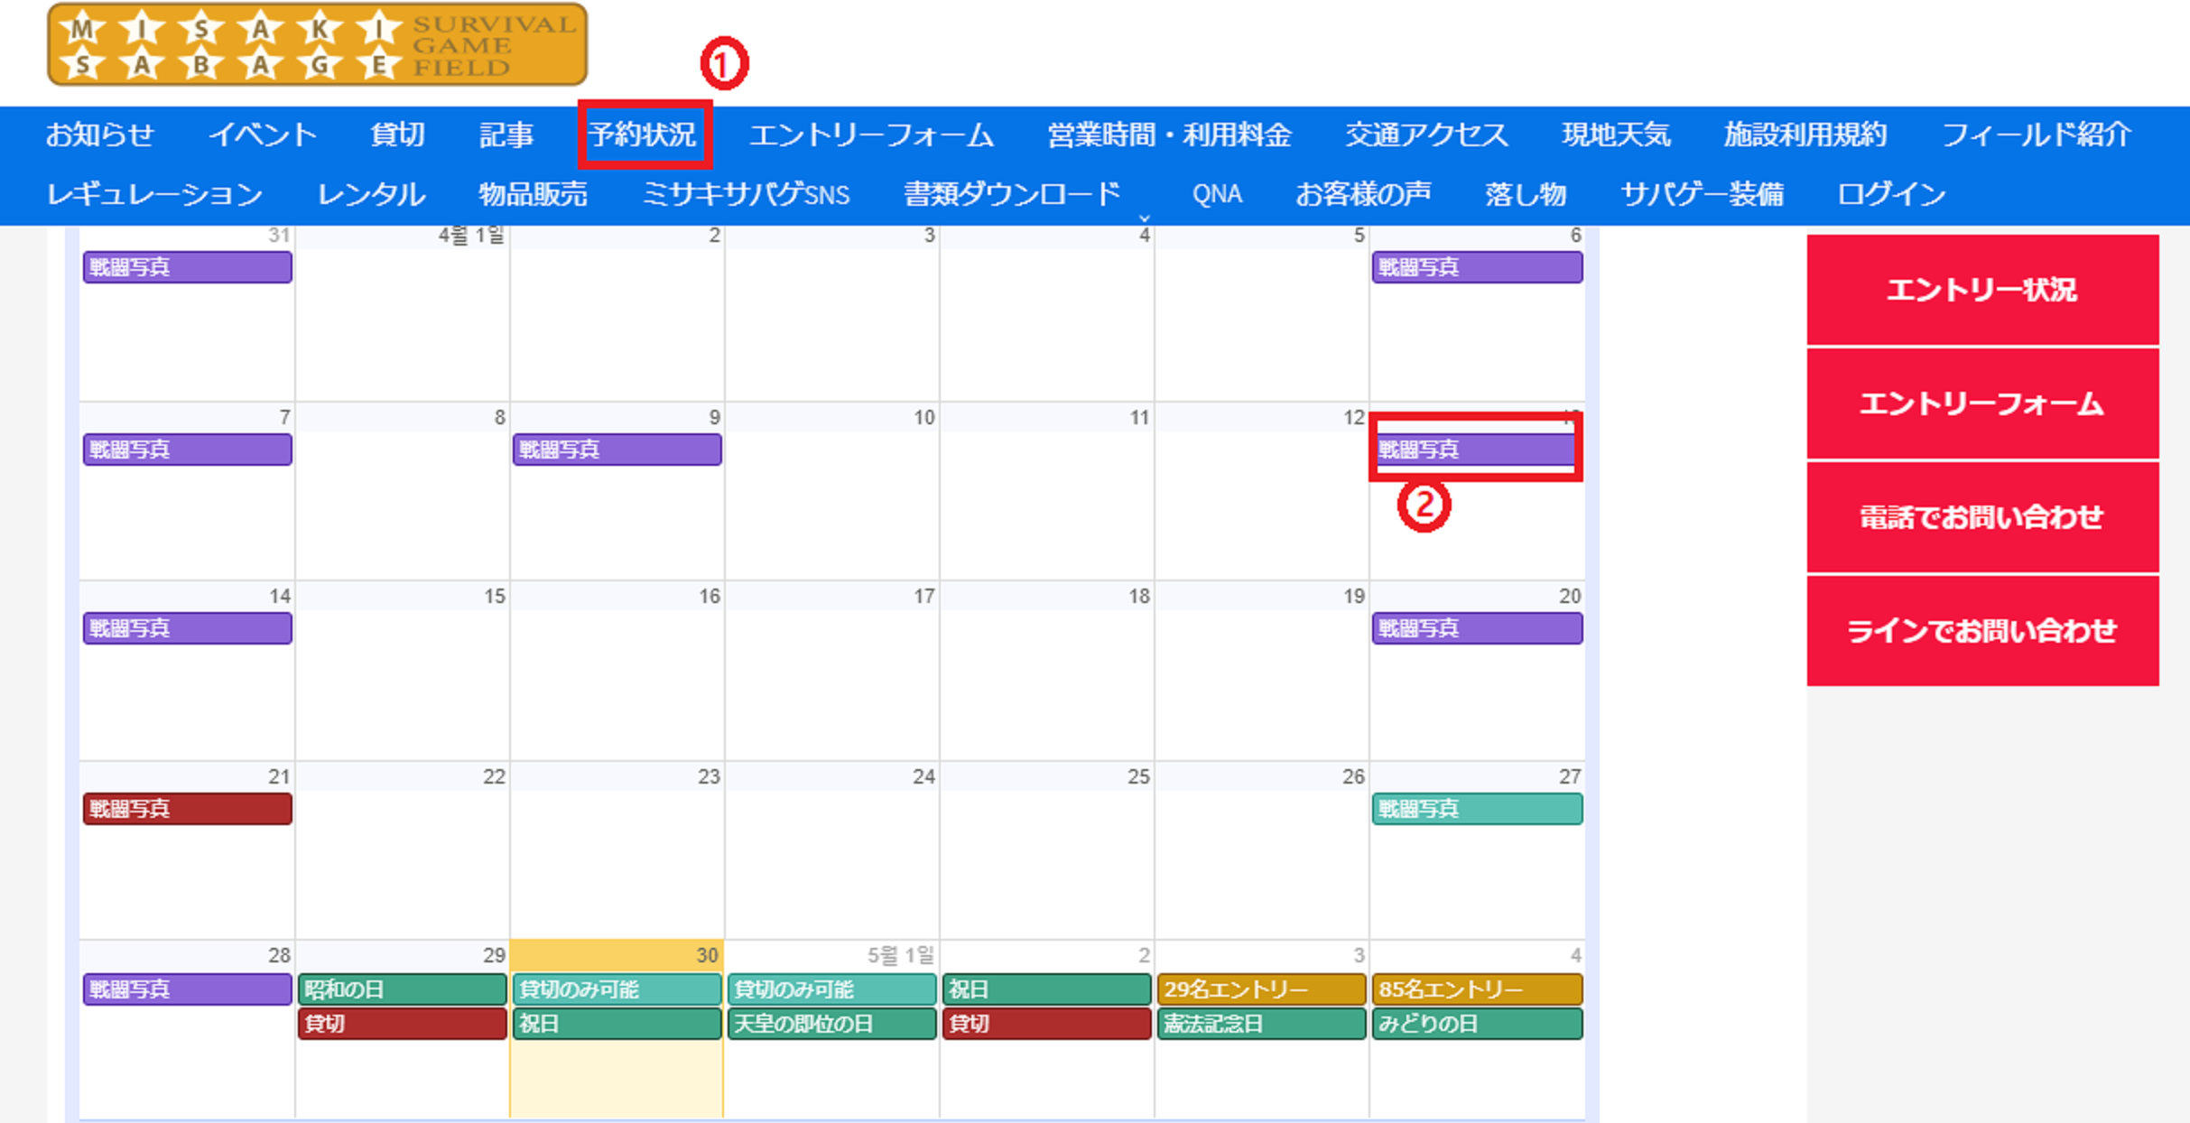Click the red エントリーフォーム sidebar button
Image resolution: width=2190 pixels, height=1123 pixels.
pos(1982,404)
